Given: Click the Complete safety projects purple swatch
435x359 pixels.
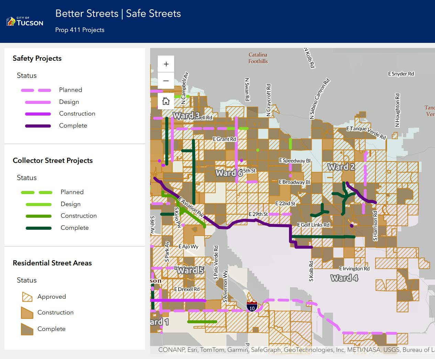Looking at the screenshot, I should tap(38, 126).
